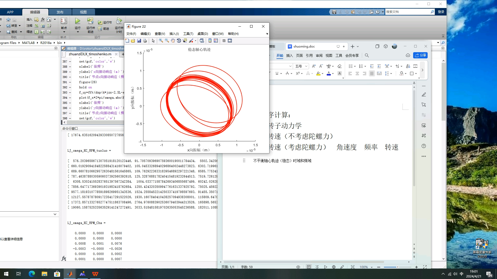The height and width of the screenshot is (279, 497).
Task: Open the 工具(T) menu in Figure 22
Action: click(x=188, y=34)
